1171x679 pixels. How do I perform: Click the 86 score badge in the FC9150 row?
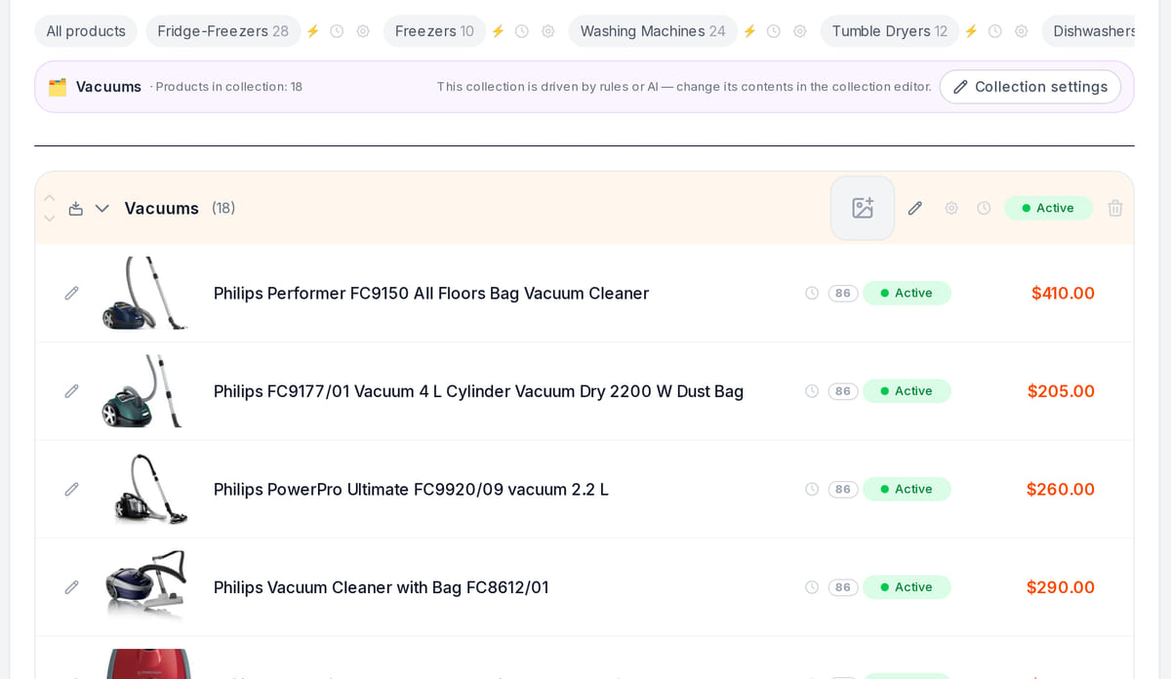pyautogui.click(x=843, y=293)
